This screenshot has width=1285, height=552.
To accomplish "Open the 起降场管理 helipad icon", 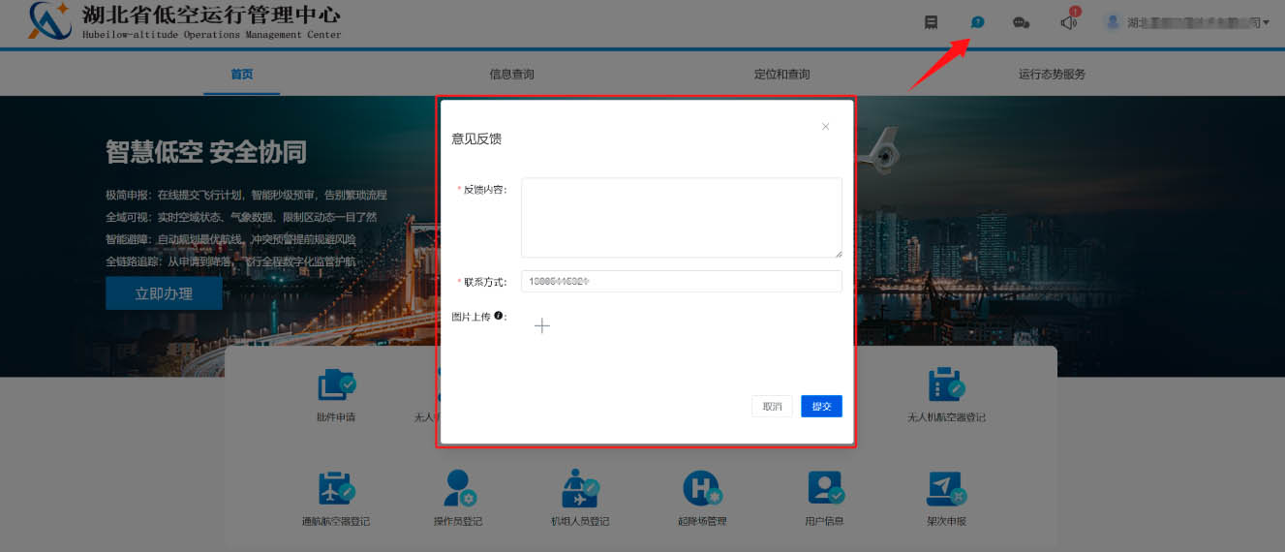I will pos(702,487).
